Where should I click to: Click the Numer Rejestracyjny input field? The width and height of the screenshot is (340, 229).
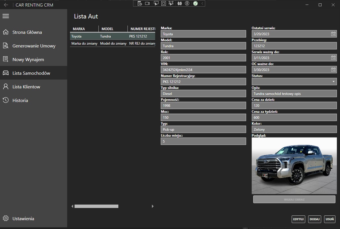(x=203, y=82)
